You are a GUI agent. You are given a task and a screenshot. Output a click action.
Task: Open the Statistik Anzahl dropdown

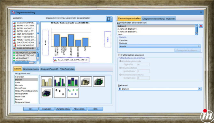(x=160, y=46)
